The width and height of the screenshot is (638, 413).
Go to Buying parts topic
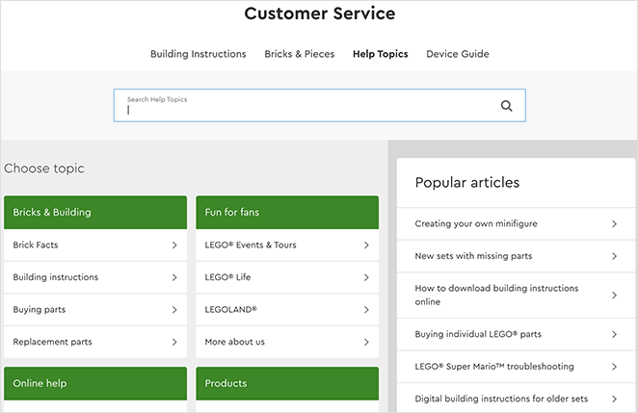click(x=95, y=310)
